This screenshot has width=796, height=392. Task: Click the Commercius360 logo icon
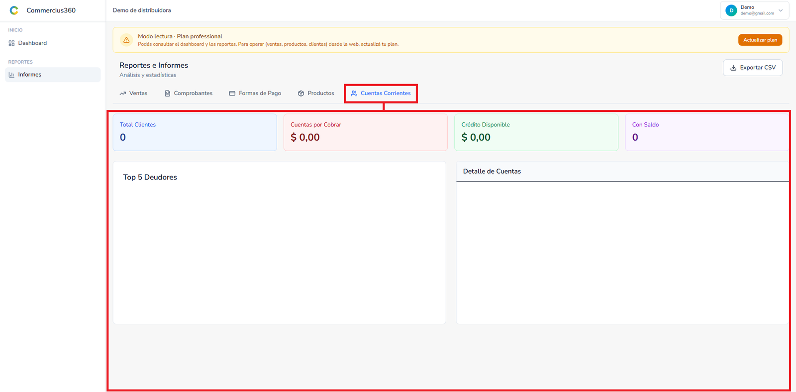point(14,10)
